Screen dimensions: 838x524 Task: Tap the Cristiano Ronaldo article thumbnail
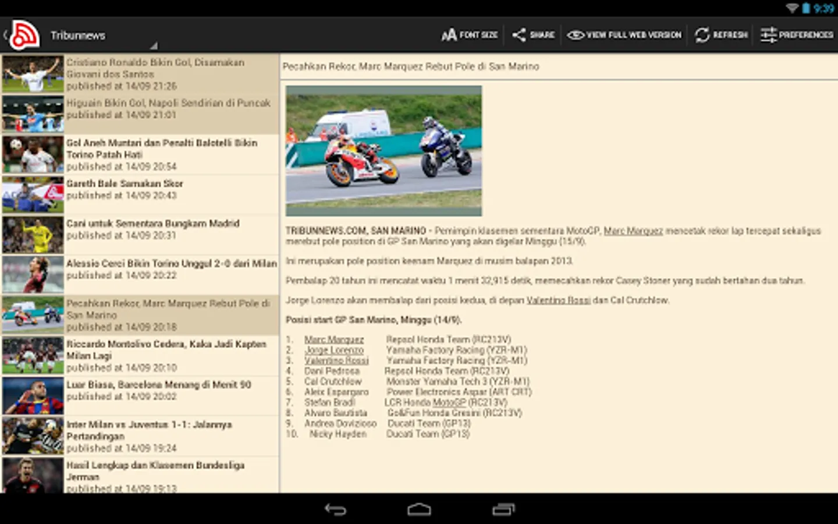(33, 74)
